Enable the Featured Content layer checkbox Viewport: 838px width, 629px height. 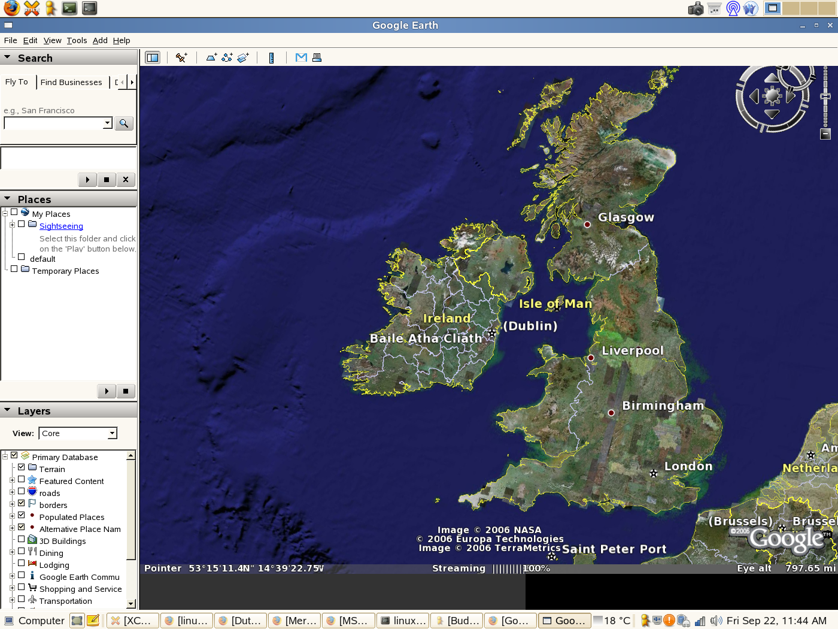click(x=22, y=479)
